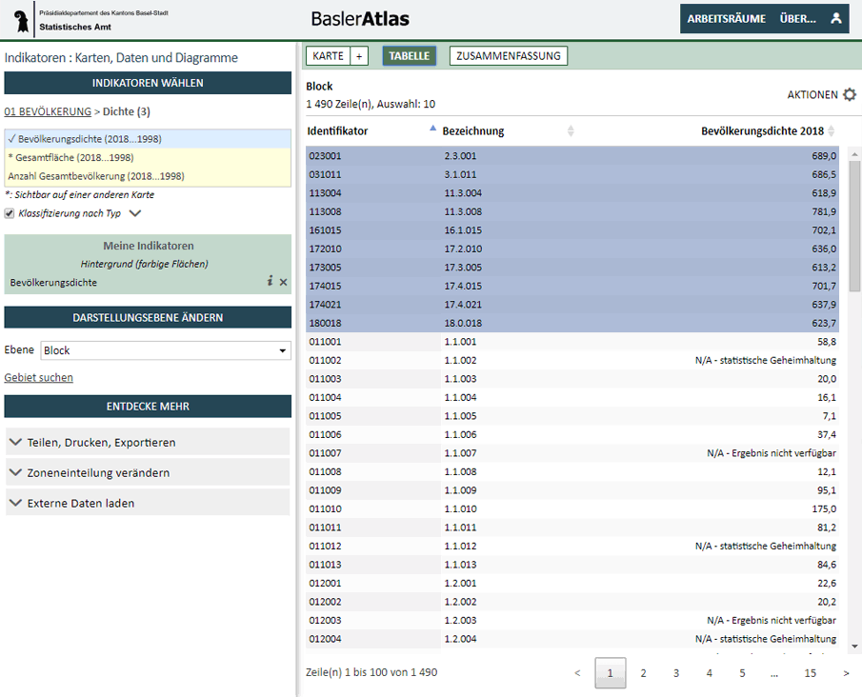The width and height of the screenshot is (862, 697).
Task: Switch to the Tabelle tab
Action: 410,56
